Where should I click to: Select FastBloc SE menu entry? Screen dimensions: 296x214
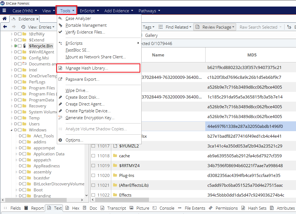77,50
